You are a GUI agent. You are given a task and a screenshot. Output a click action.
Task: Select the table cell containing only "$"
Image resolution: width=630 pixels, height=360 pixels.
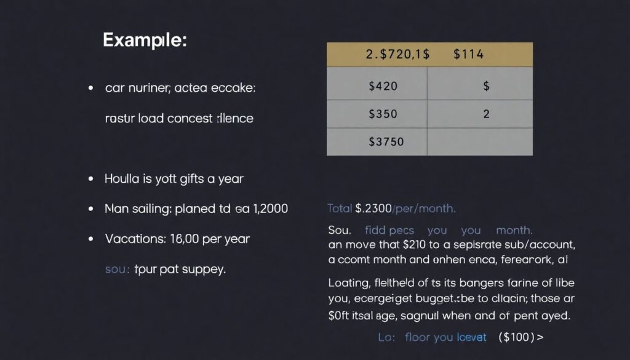tap(486, 87)
